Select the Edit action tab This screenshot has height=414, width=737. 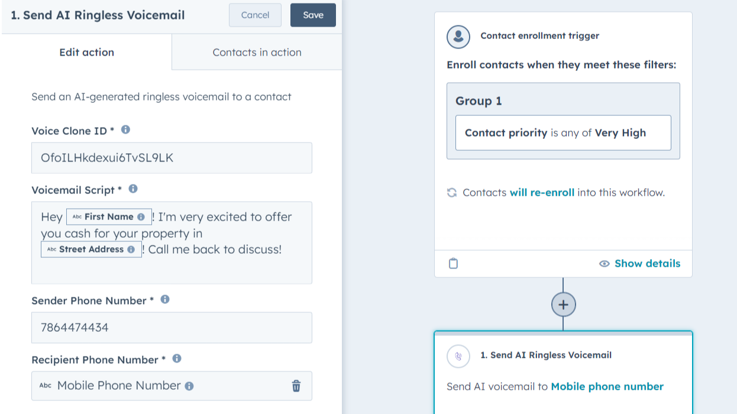86,52
